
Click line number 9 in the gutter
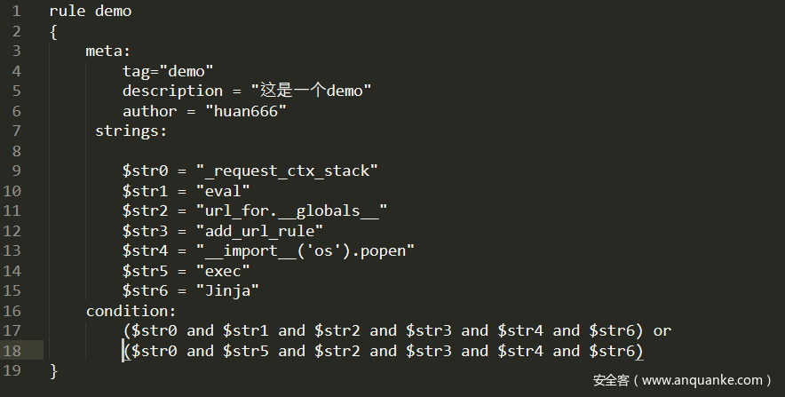coord(16,171)
